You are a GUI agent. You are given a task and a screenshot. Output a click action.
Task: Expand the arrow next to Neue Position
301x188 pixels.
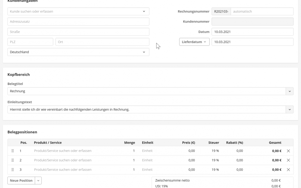(x=38, y=181)
